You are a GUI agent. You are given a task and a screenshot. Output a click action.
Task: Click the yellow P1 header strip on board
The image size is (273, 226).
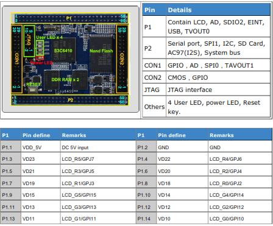tap(70, 18)
